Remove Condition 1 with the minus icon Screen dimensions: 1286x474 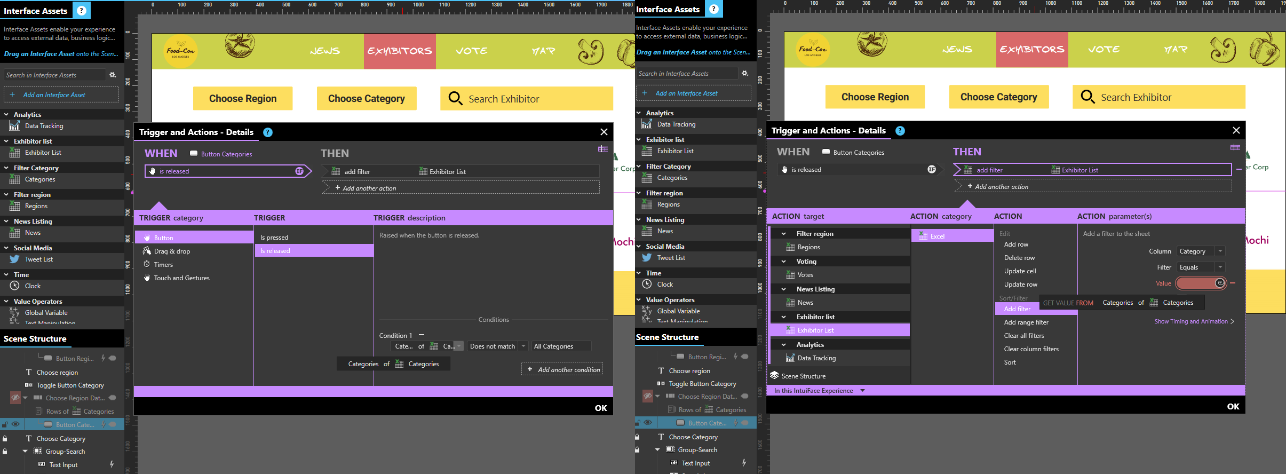click(x=422, y=335)
